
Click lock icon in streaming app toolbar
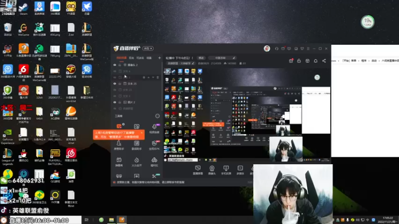coord(299,61)
